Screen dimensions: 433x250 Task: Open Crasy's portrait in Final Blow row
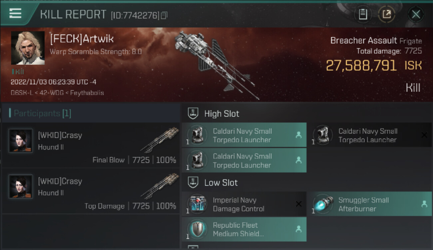pos(21,141)
